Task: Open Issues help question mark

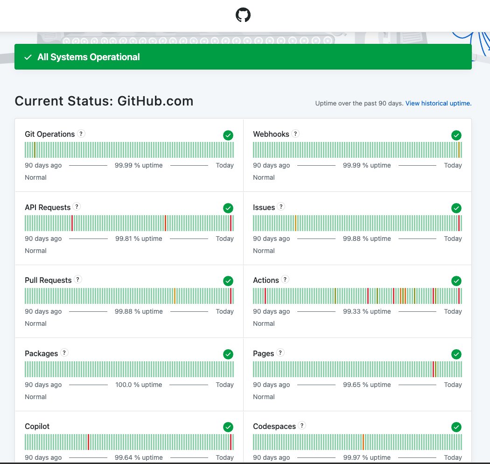Action: point(281,207)
